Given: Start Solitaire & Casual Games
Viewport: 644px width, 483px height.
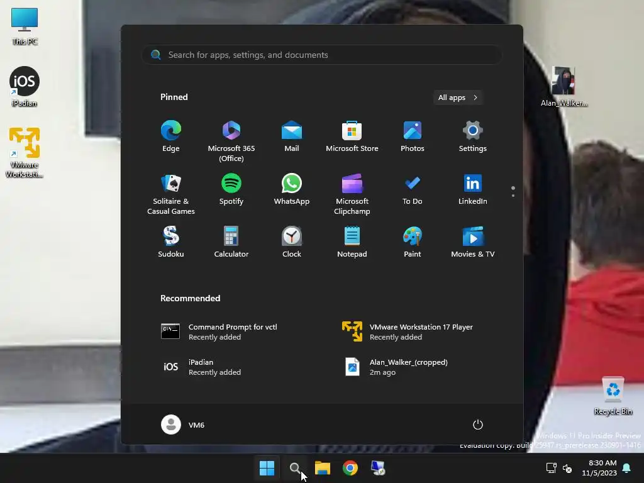Looking at the screenshot, I should point(171,194).
